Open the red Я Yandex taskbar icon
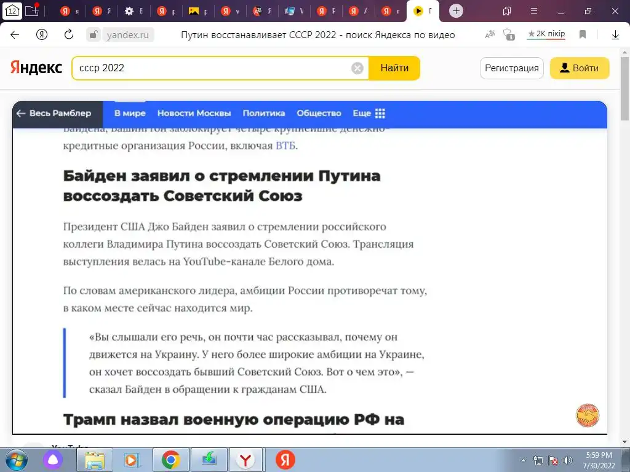 pyautogui.click(x=285, y=460)
